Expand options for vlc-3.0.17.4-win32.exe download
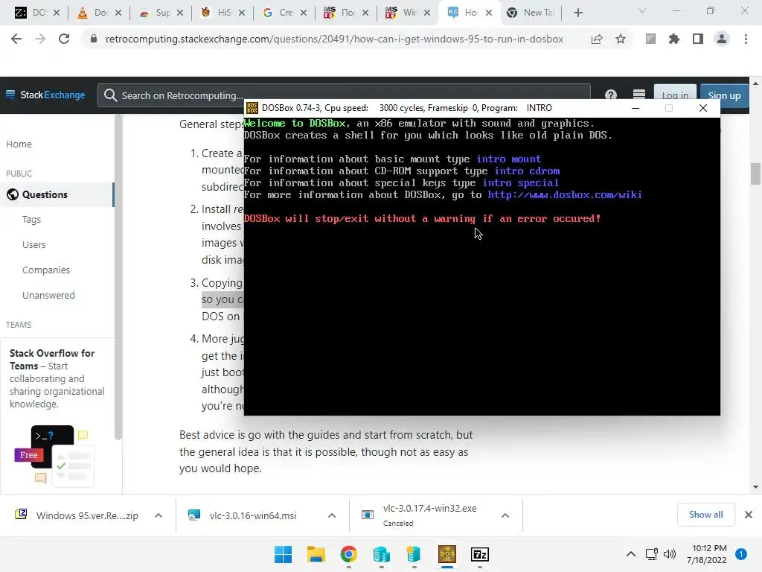The width and height of the screenshot is (762, 572). 505,515
